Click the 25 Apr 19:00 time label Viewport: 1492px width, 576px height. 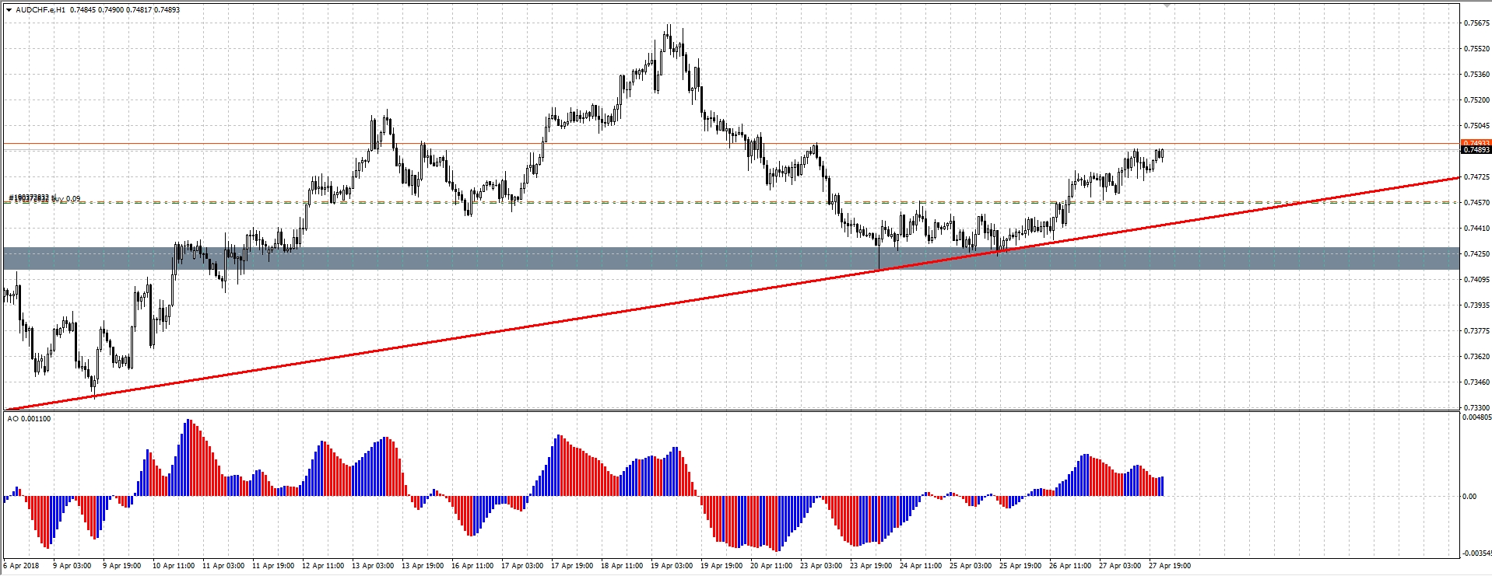click(1020, 566)
